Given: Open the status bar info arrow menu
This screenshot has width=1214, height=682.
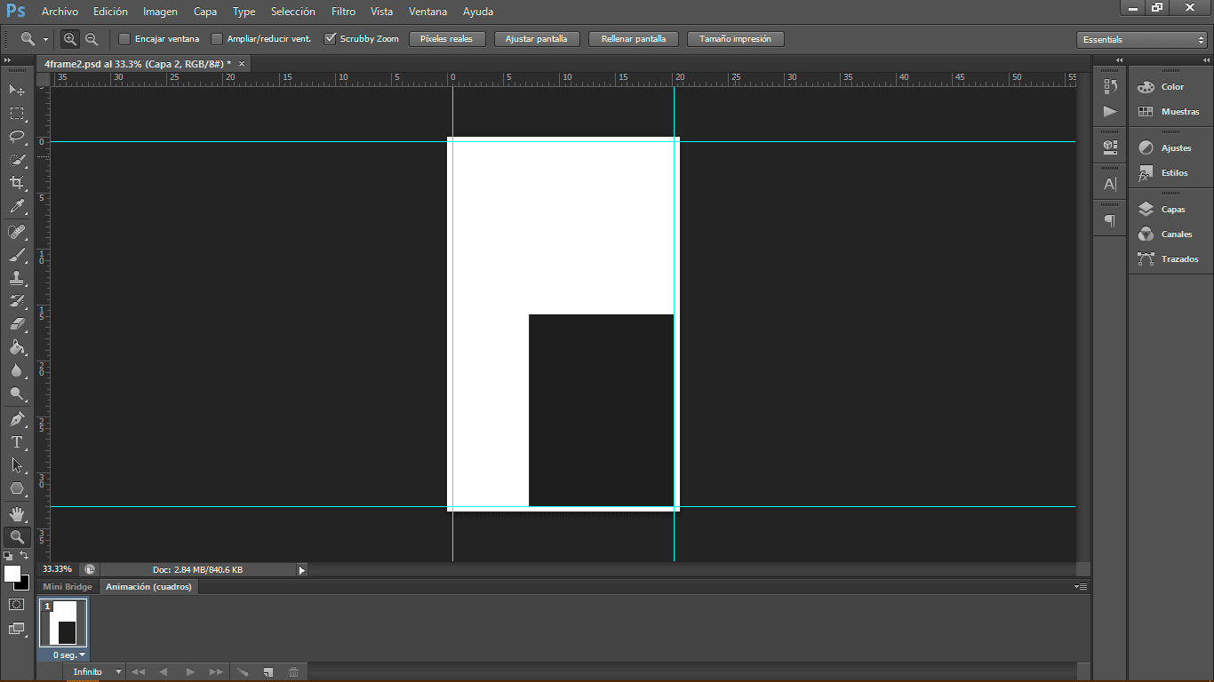Looking at the screenshot, I should 301,570.
